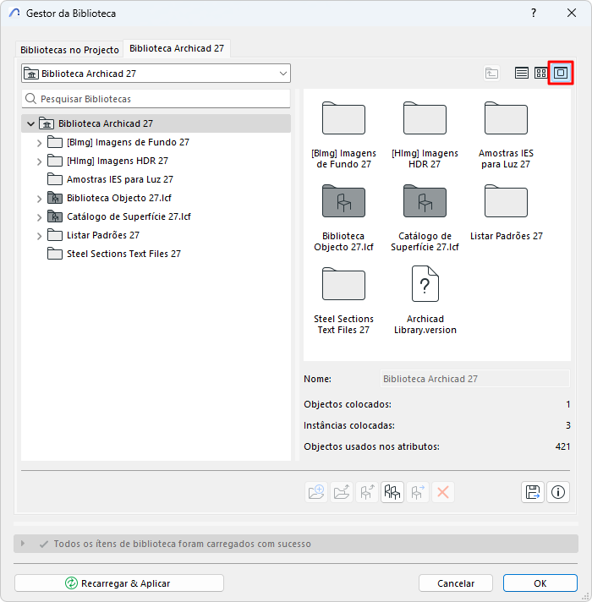Click the upload chair object icon

(367, 492)
